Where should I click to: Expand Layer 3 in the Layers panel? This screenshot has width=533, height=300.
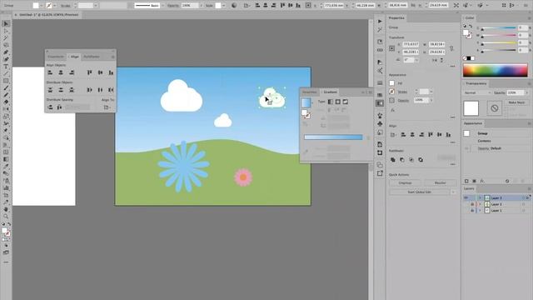tap(481, 197)
